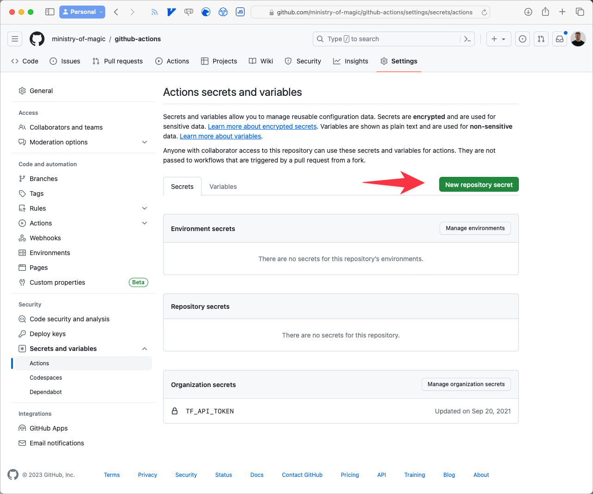Screen dimensions: 593x494
Task: Open Collaborators and teams settings
Action: tap(83, 127)
